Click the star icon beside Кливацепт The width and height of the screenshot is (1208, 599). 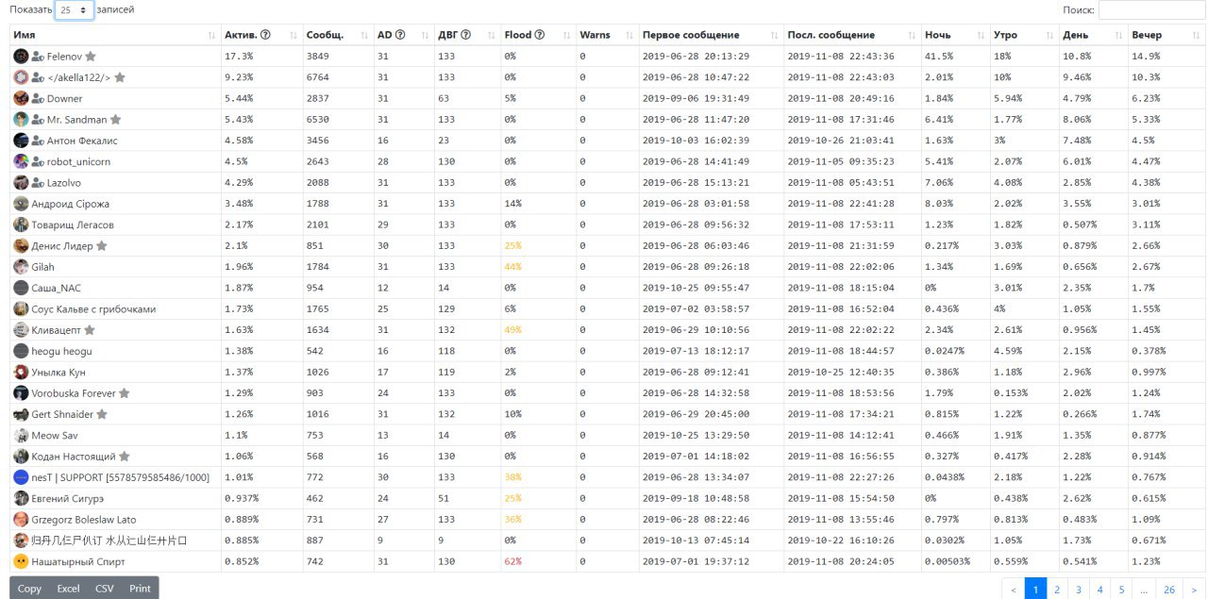(x=89, y=330)
